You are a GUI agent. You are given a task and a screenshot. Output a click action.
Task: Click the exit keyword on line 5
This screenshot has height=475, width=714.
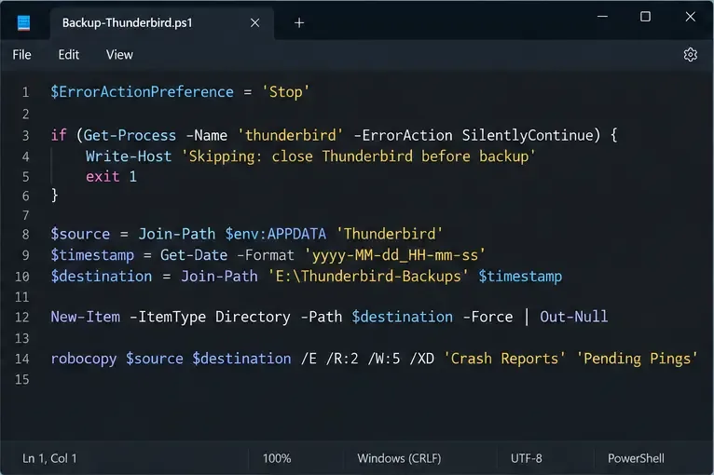(x=103, y=177)
